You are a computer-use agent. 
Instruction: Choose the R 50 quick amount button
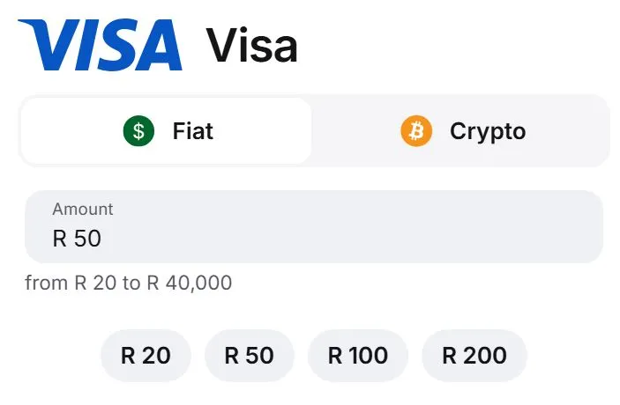tap(249, 356)
